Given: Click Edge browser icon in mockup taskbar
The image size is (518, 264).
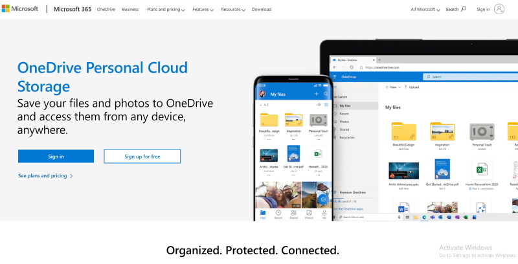Looking at the screenshot, I should pos(424,217).
